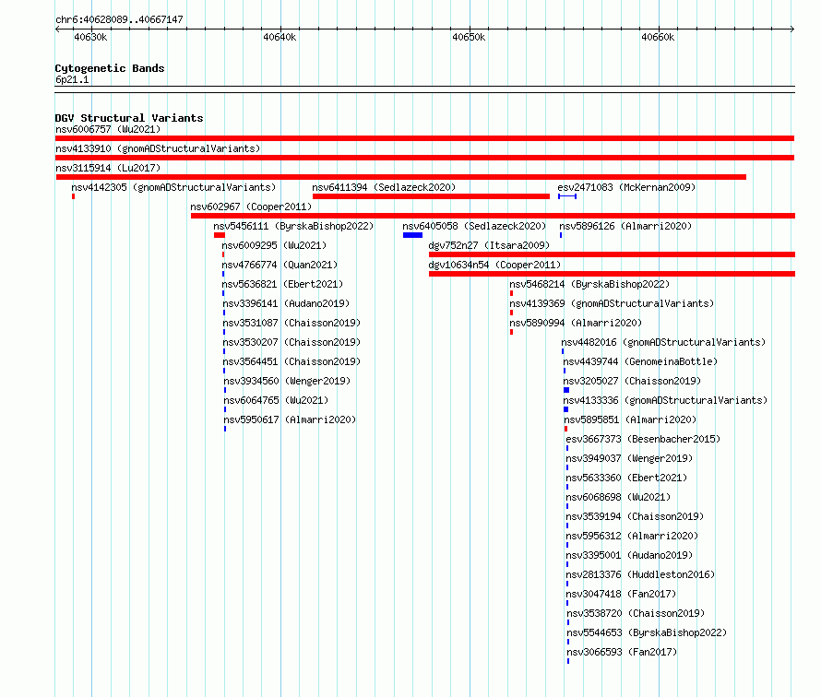Click nsv2813376 (Huddleston2016) label

pyautogui.click(x=640, y=574)
